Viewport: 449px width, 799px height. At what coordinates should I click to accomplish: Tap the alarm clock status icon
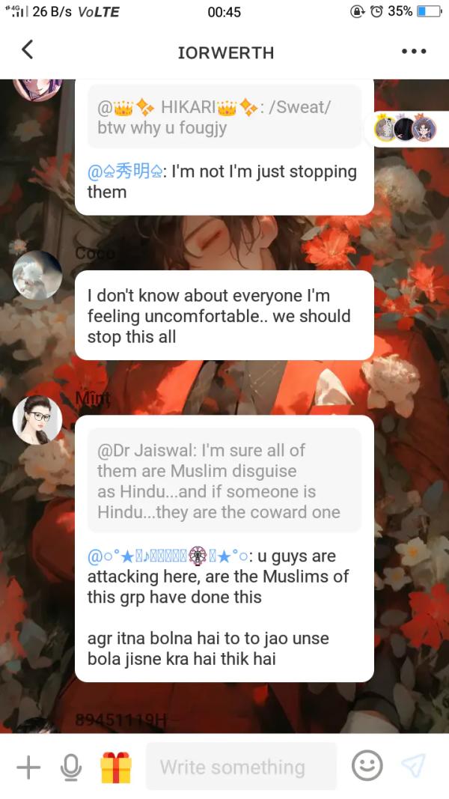point(376,11)
